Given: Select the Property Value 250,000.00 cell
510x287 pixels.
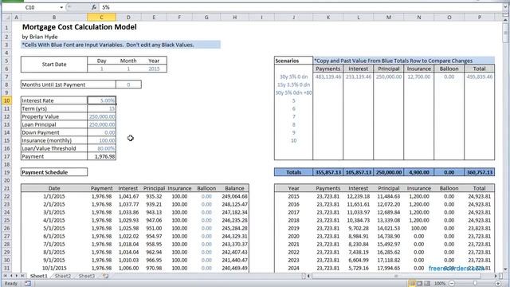Looking at the screenshot, I should [x=101, y=116].
